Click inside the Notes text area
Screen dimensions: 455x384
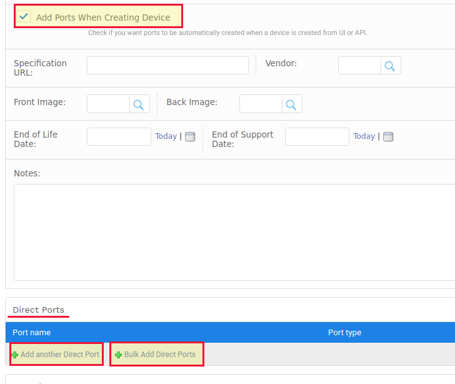click(234, 232)
